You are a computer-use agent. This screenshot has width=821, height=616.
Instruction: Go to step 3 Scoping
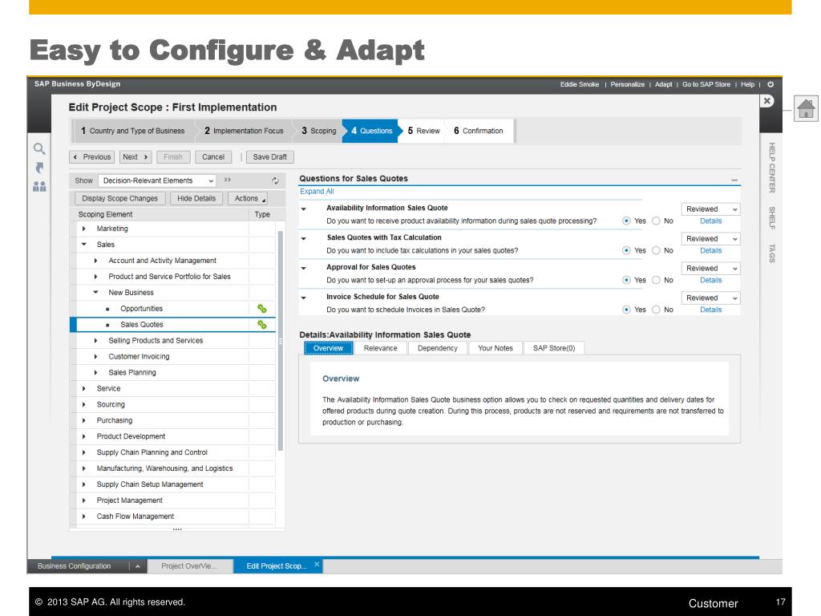click(318, 131)
